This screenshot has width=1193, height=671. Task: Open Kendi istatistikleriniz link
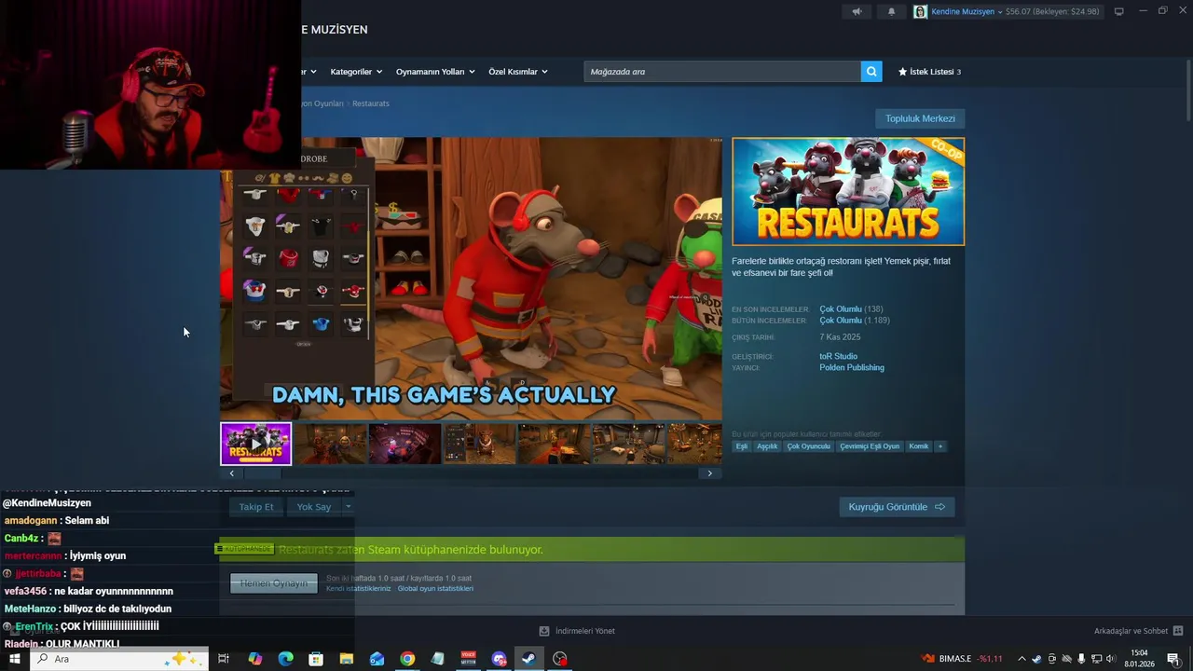coord(359,589)
